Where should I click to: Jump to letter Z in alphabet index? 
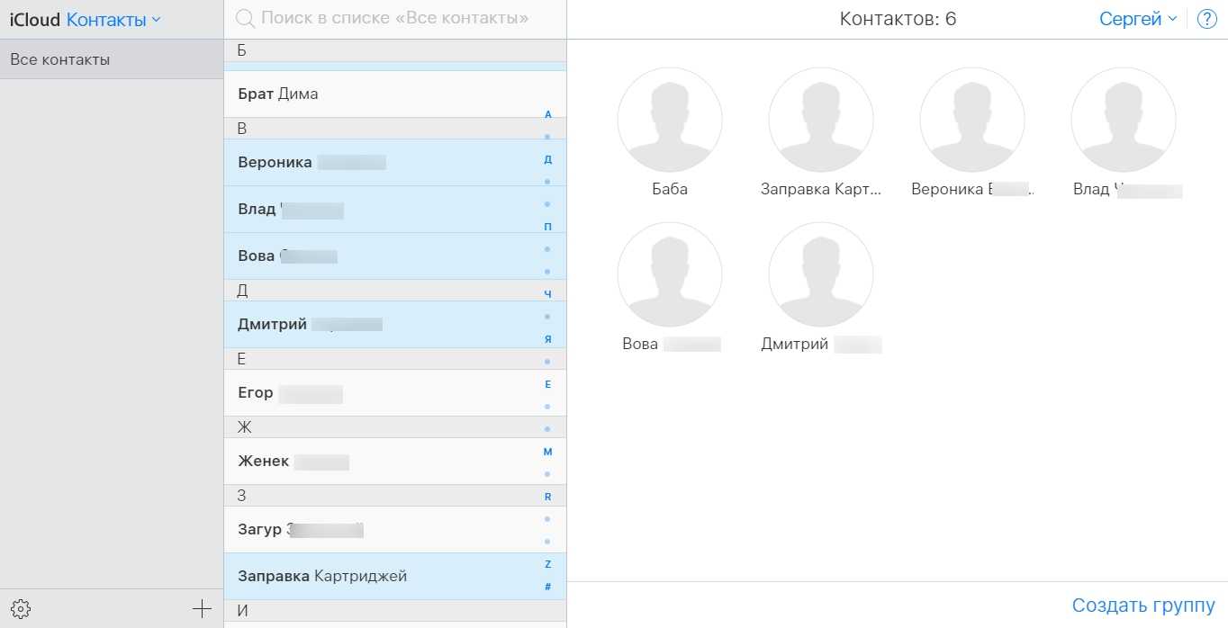pos(548,564)
